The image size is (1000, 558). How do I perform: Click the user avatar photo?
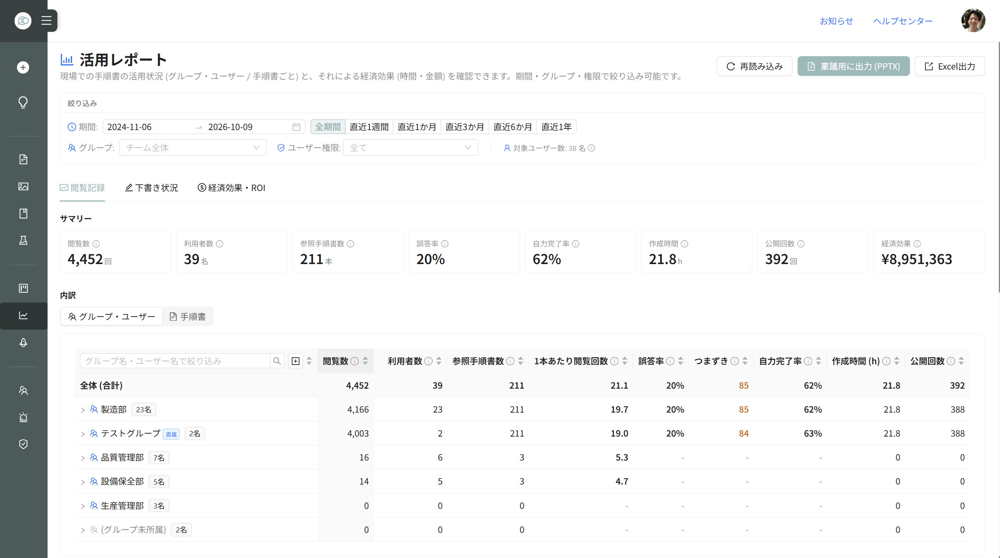(x=973, y=20)
